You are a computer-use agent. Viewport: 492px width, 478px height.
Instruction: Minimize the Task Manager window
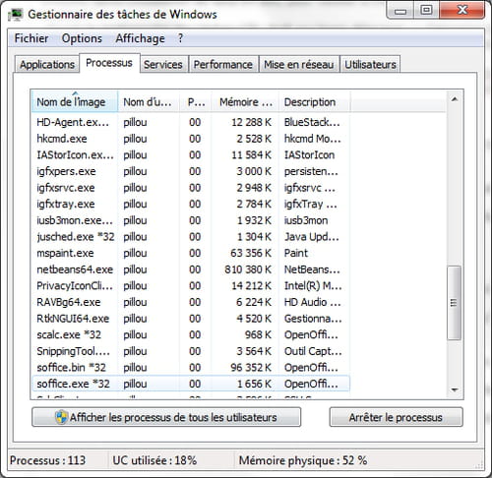[x=400, y=11]
